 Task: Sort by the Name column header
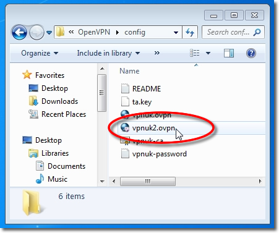click(129, 71)
